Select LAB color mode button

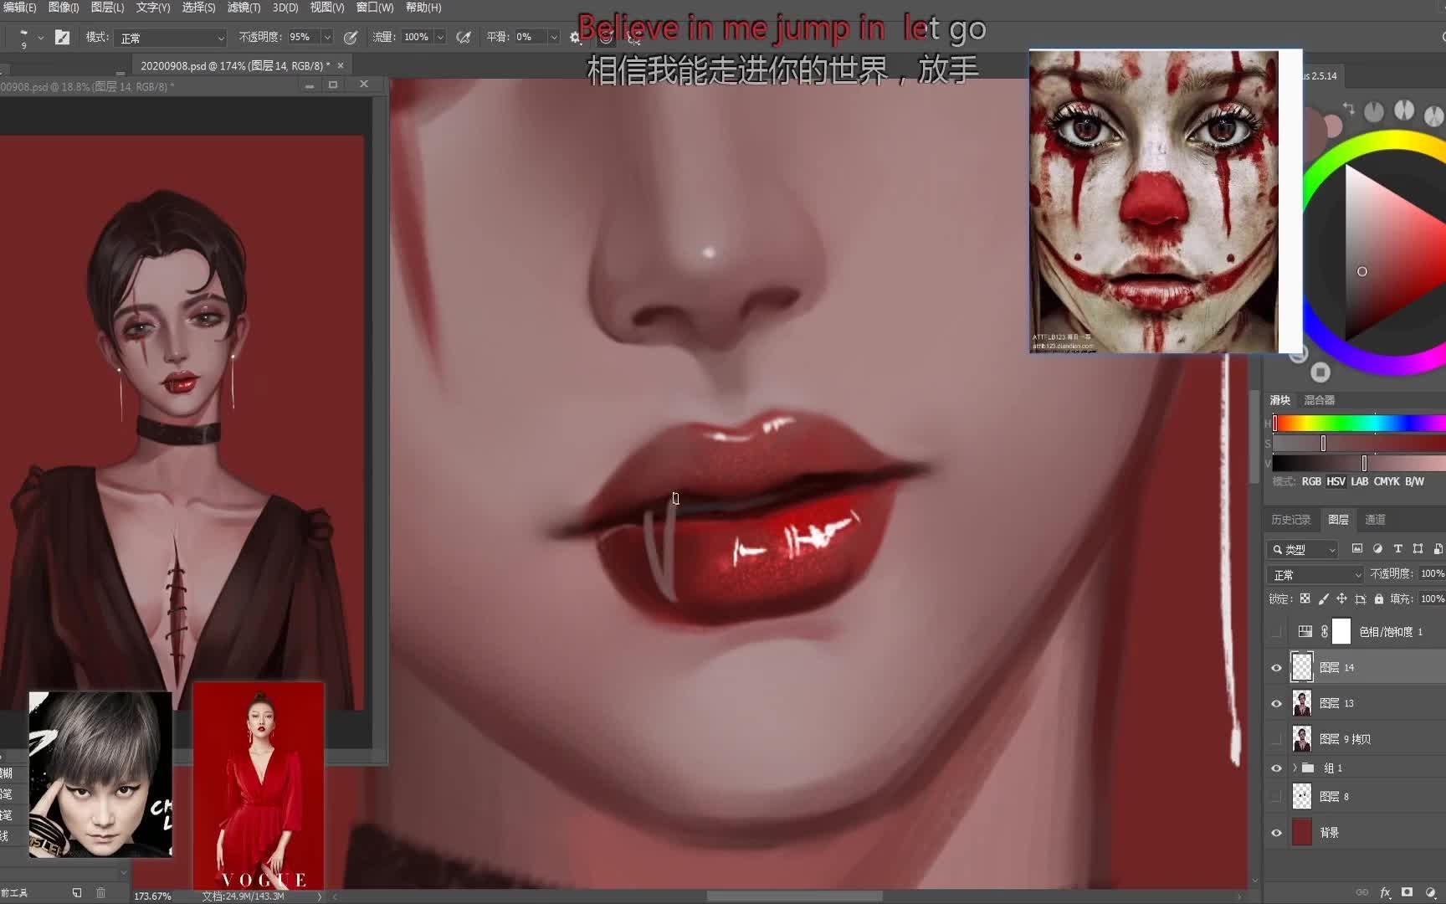coord(1360,481)
